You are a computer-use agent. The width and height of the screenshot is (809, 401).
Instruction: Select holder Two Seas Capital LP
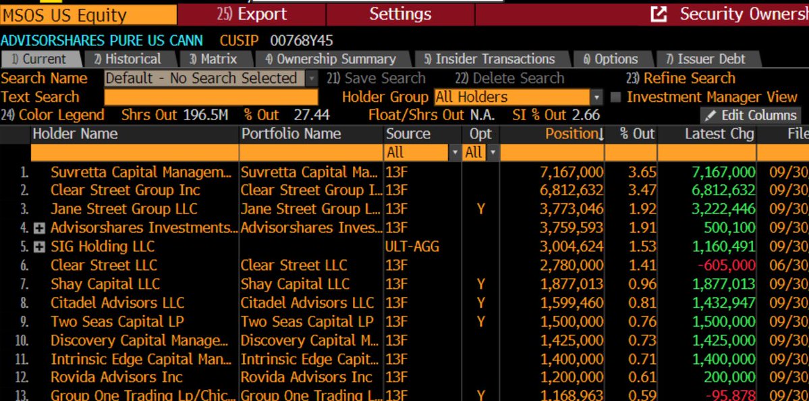point(117,322)
